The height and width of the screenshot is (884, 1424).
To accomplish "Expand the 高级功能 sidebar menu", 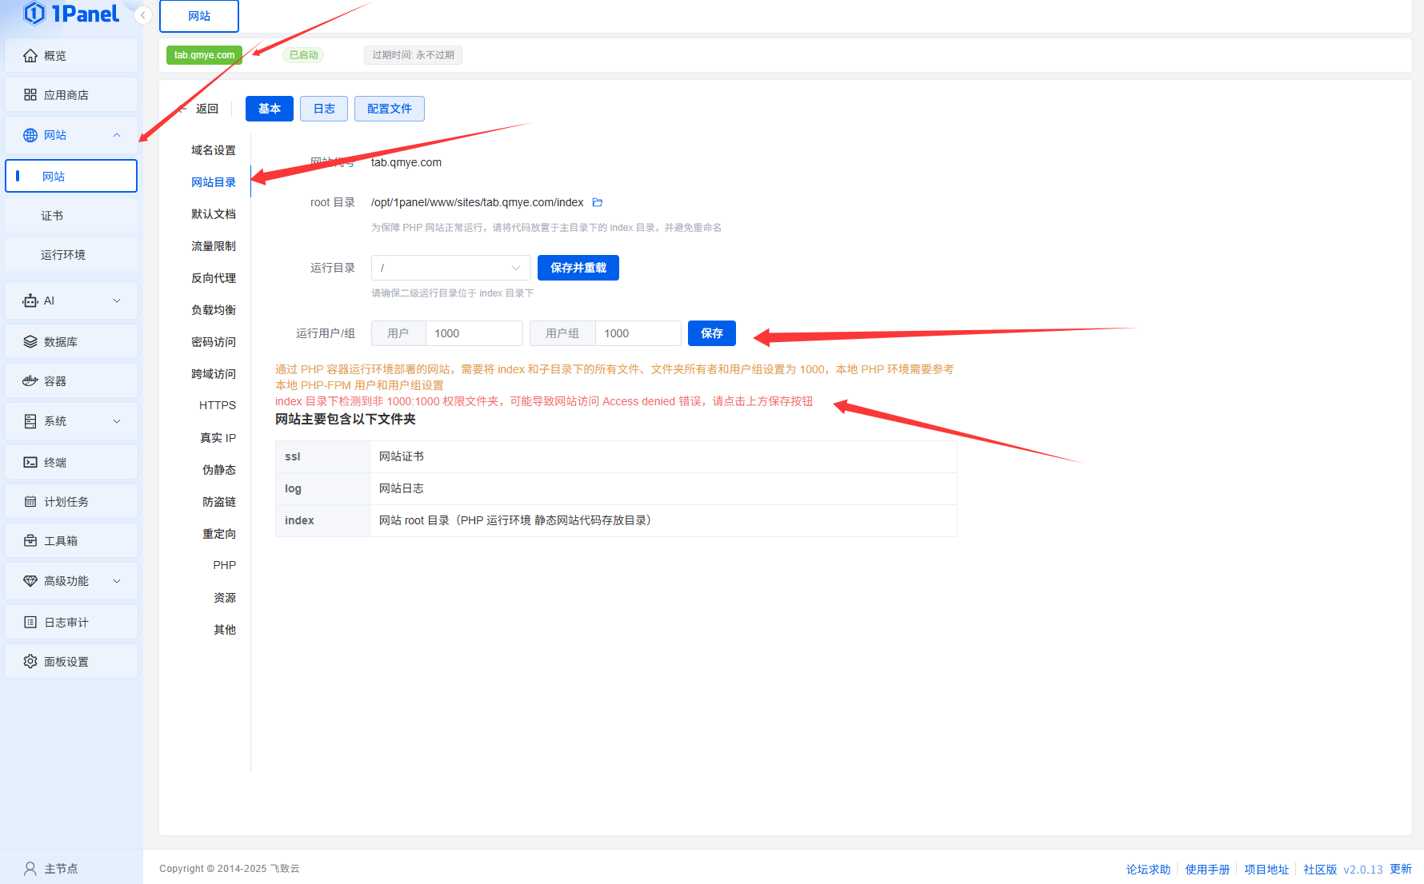I will tap(117, 581).
